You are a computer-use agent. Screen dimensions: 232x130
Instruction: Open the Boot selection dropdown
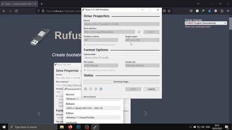(x=109, y=32)
